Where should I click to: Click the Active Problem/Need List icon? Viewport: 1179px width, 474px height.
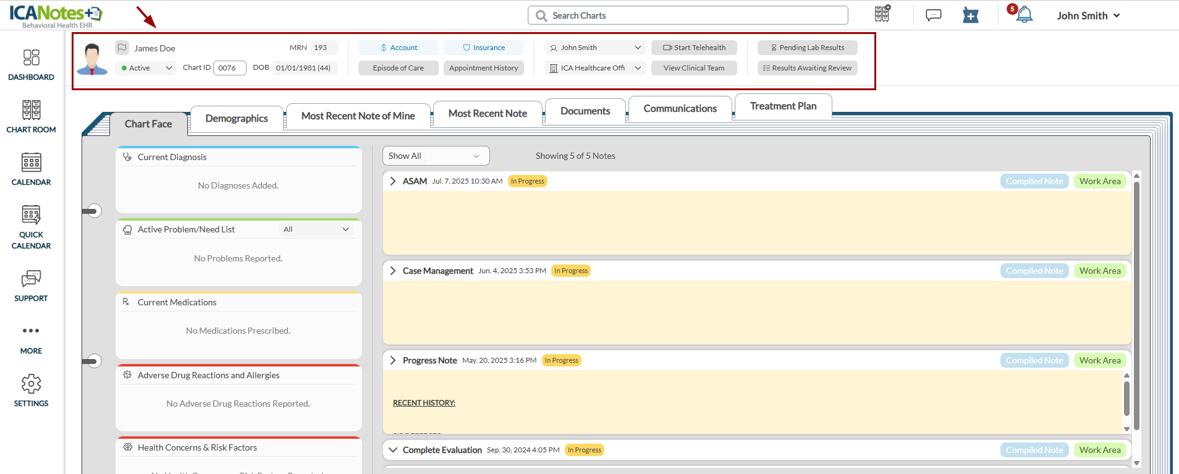[127, 230]
